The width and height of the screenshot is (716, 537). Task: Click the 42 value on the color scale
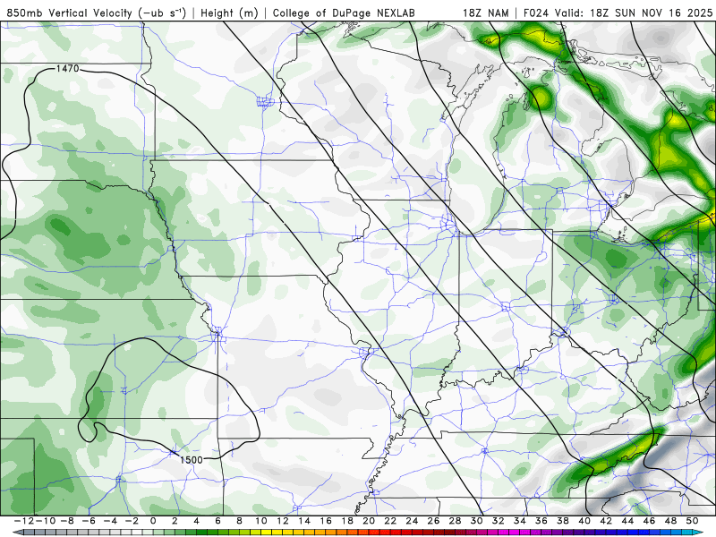tap(606, 521)
